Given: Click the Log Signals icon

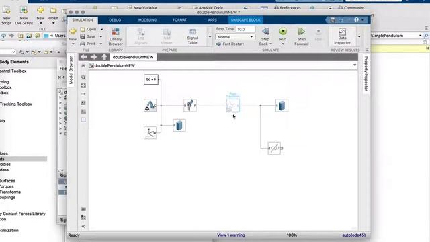Looking at the screenshot, I should (x=141, y=36).
